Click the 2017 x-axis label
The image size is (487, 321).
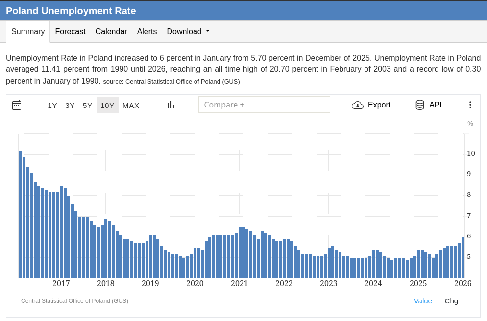pyautogui.click(x=61, y=283)
